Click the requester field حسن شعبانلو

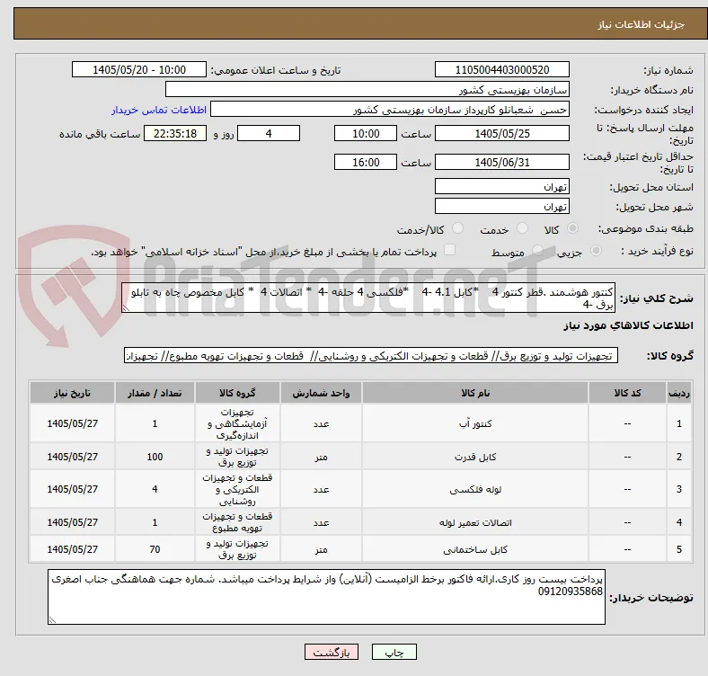[390, 110]
